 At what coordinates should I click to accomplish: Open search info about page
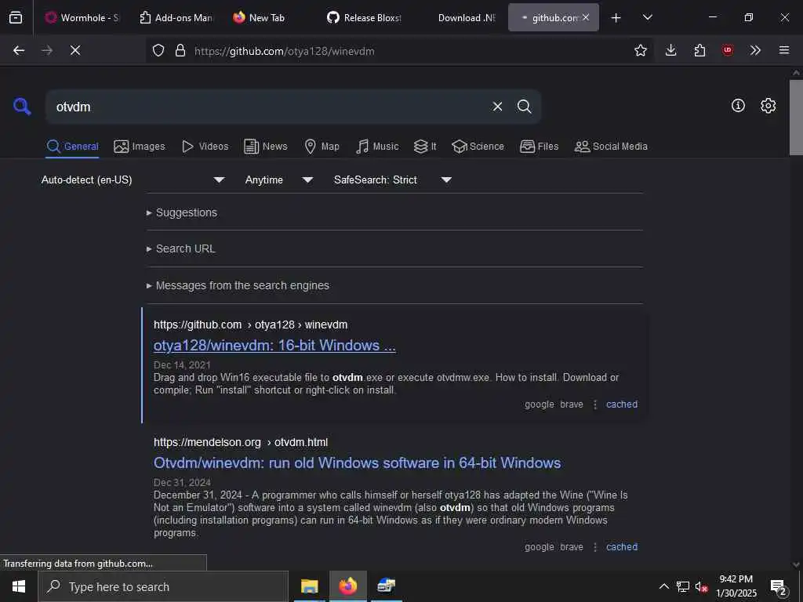pyautogui.click(x=738, y=106)
